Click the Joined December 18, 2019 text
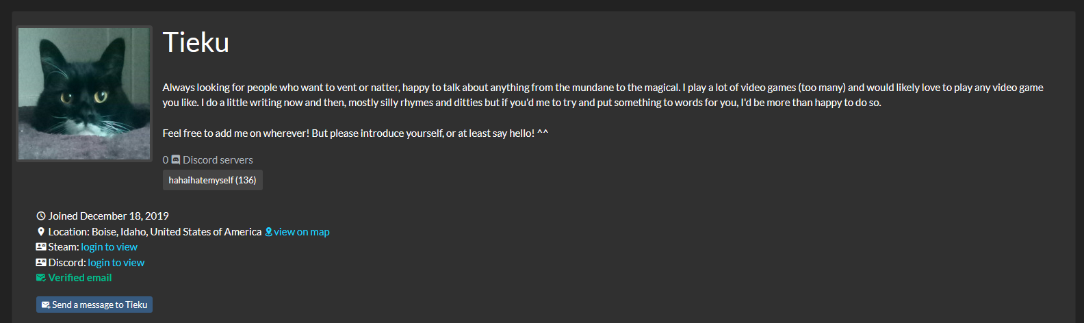The height and width of the screenshot is (323, 1084). tap(108, 216)
